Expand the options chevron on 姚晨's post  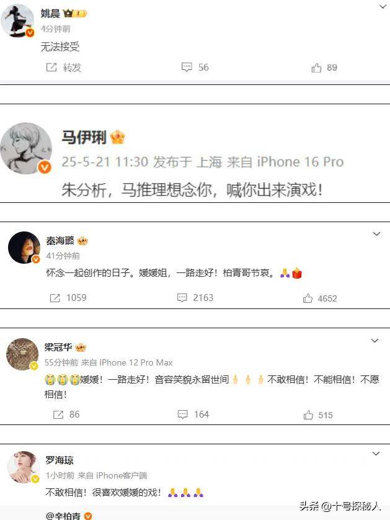(383, 7)
